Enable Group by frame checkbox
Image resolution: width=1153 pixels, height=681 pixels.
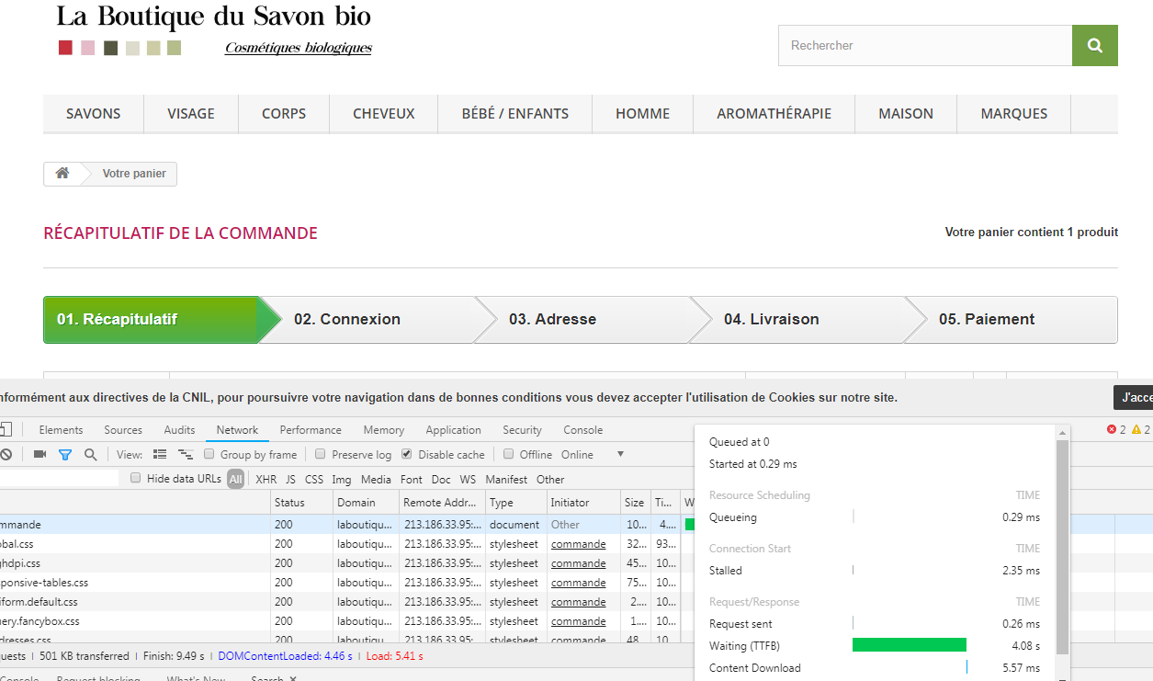209,454
